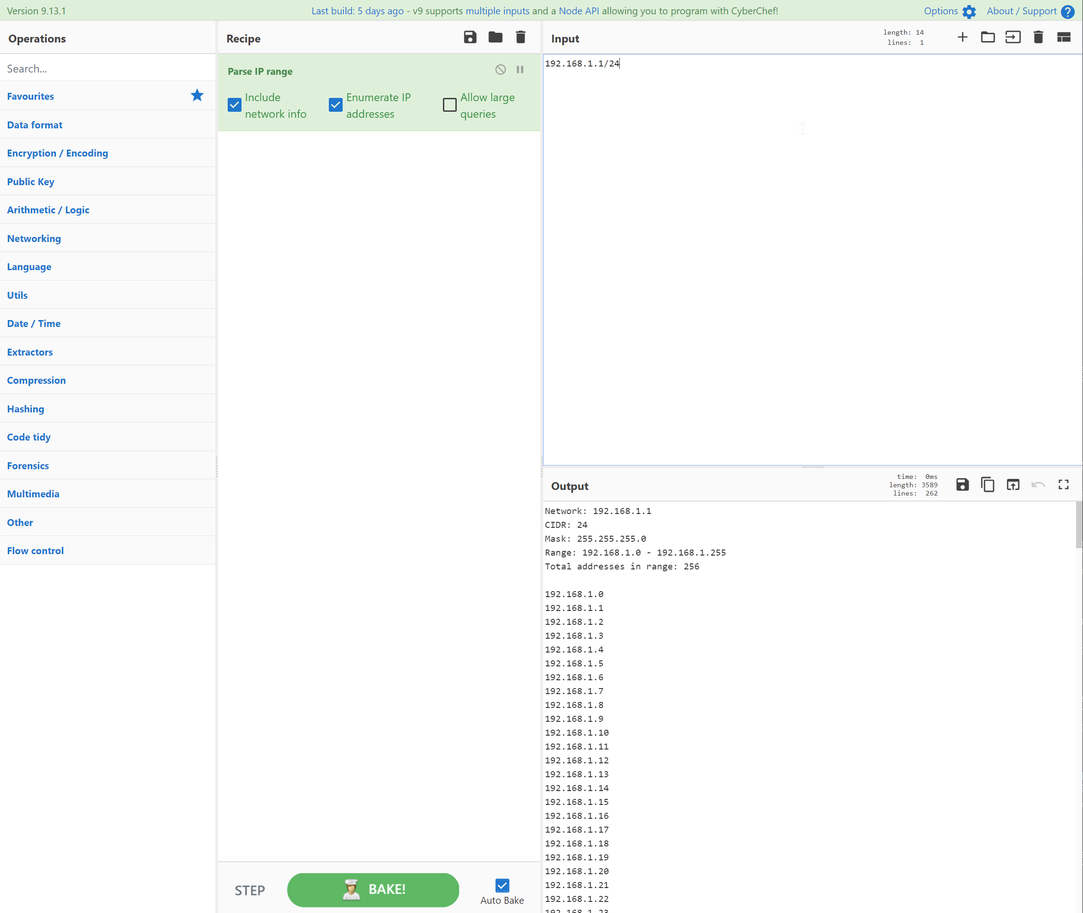Uncheck Include network info
The height and width of the screenshot is (913, 1083).
point(235,105)
